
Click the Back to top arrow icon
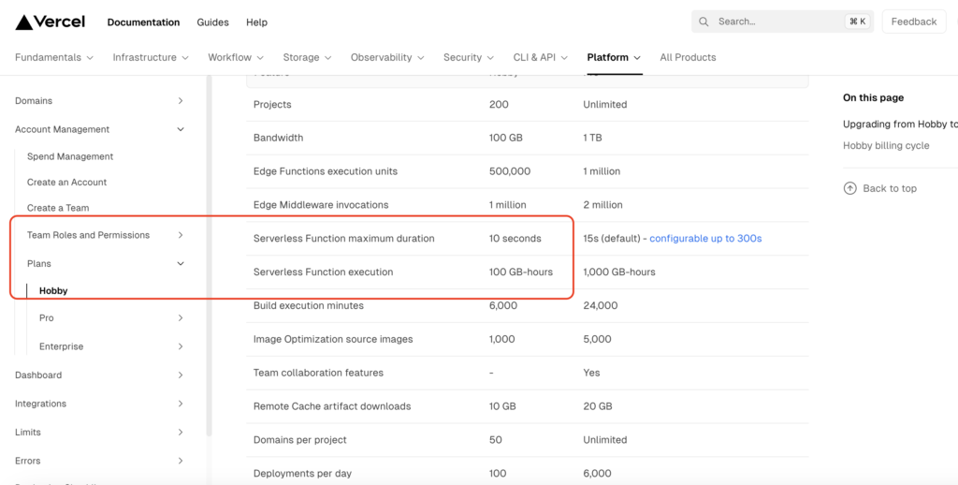[x=849, y=188]
